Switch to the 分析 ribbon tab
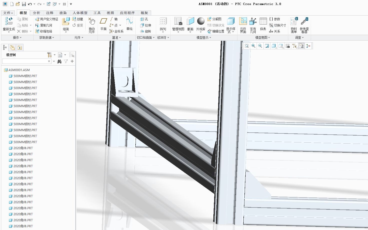 [x=36, y=13]
